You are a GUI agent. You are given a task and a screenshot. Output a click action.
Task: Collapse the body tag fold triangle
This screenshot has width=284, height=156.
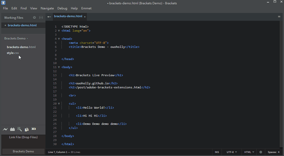click(x=59, y=67)
